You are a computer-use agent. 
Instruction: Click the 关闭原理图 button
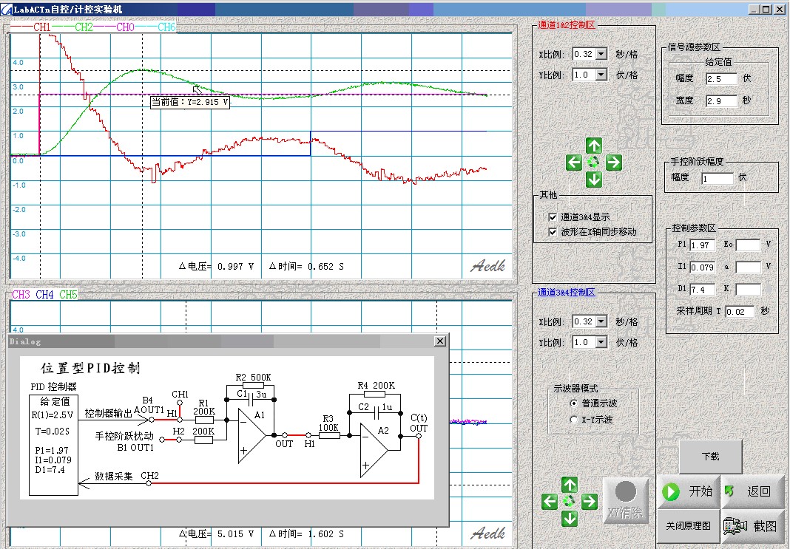(688, 525)
